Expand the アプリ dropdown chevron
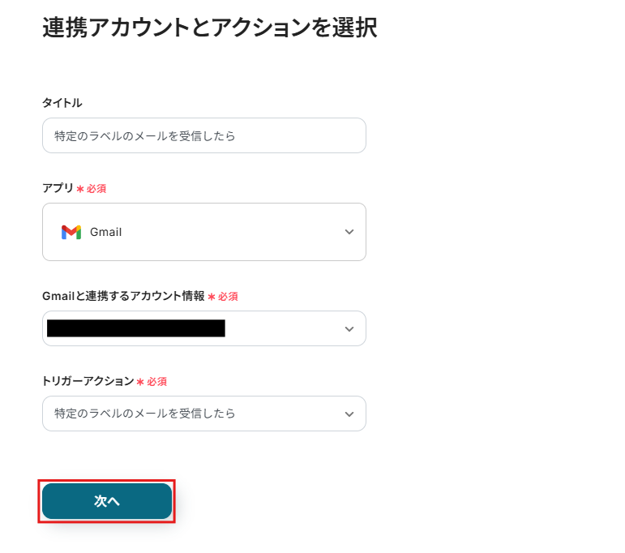625x553 pixels. 349,232
